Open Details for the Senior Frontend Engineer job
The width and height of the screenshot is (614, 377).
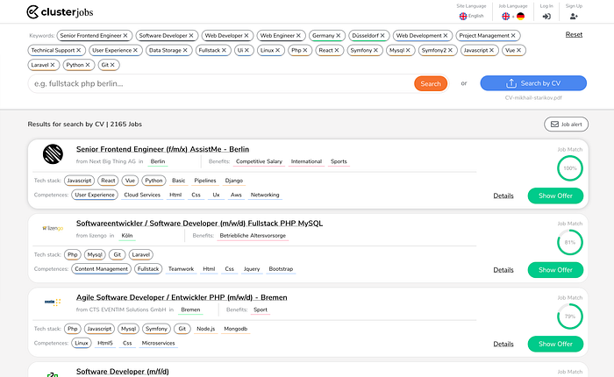(503, 196)
